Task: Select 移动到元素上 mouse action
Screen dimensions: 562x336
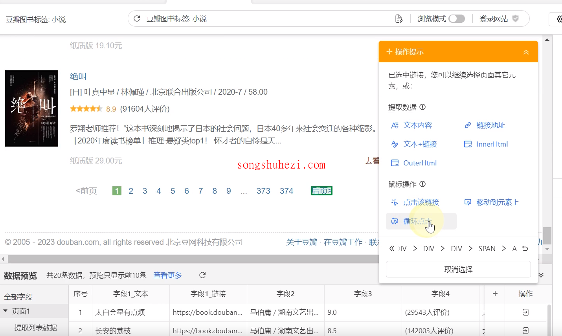Action: point(492,202)
